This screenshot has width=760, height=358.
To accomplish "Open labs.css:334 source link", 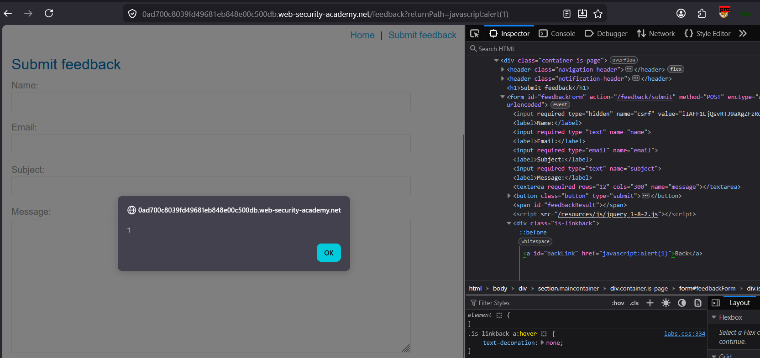I will click(685, 334).
